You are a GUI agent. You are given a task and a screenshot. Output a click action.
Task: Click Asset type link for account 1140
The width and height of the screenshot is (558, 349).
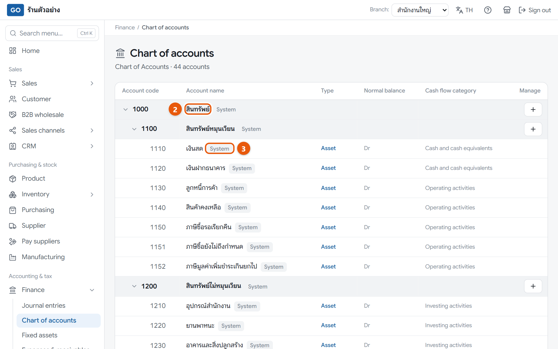coord(328,208)
